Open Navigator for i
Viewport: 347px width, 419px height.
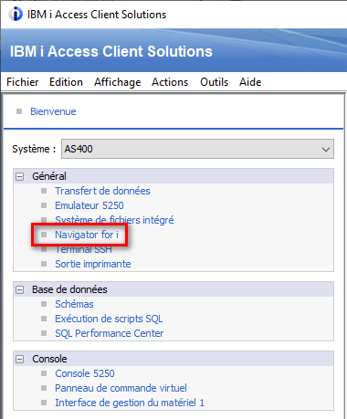point(87,235)
